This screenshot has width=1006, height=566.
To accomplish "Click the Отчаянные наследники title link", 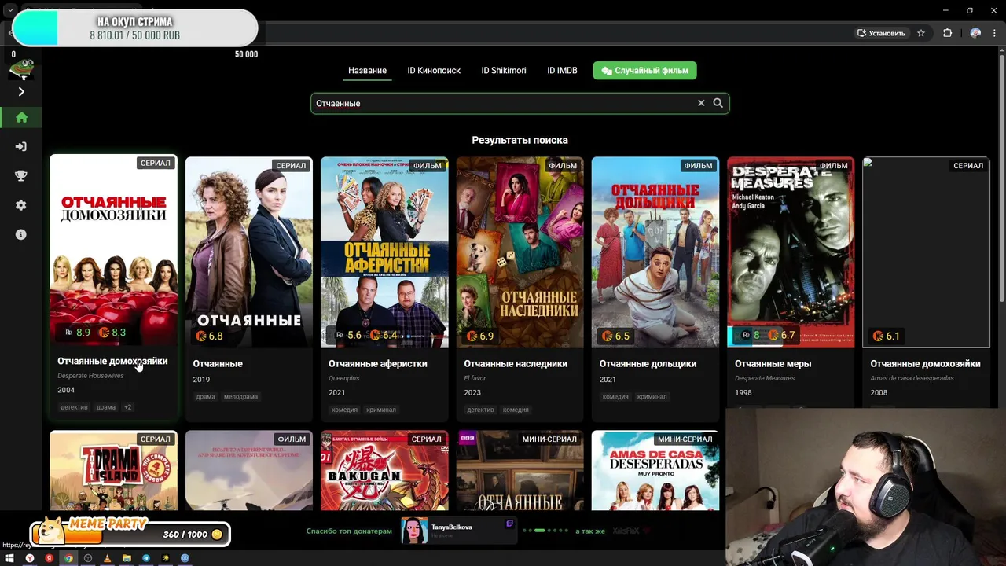I will [516, 364].
